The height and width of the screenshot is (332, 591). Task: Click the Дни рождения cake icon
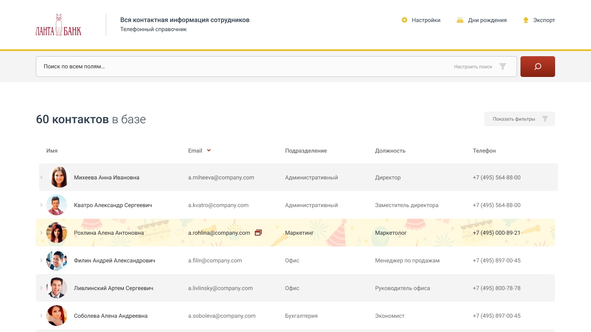point(460,20)
